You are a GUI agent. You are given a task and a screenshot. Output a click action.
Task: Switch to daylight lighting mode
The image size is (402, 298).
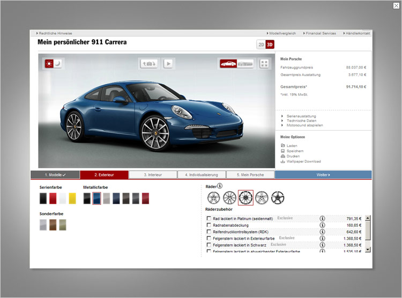49,63
